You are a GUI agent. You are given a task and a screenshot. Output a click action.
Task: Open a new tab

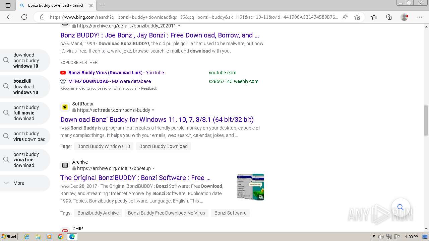click(x=102, y=5)
